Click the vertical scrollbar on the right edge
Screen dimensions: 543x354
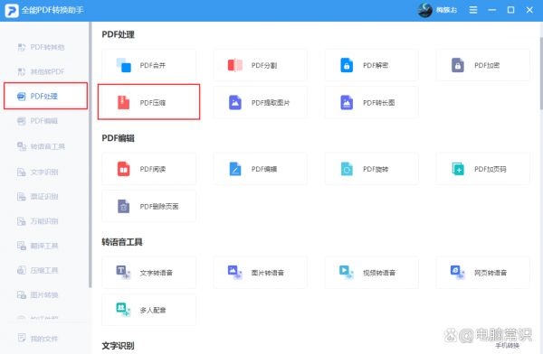pos(541,72)
